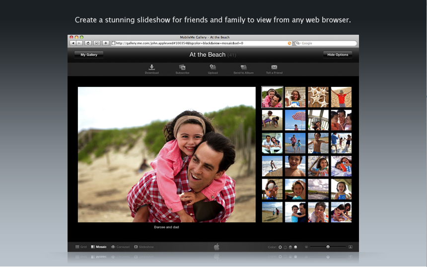Select the white background color option
The height and width of the screenshot is (267, 427).
tap(295, 247)
